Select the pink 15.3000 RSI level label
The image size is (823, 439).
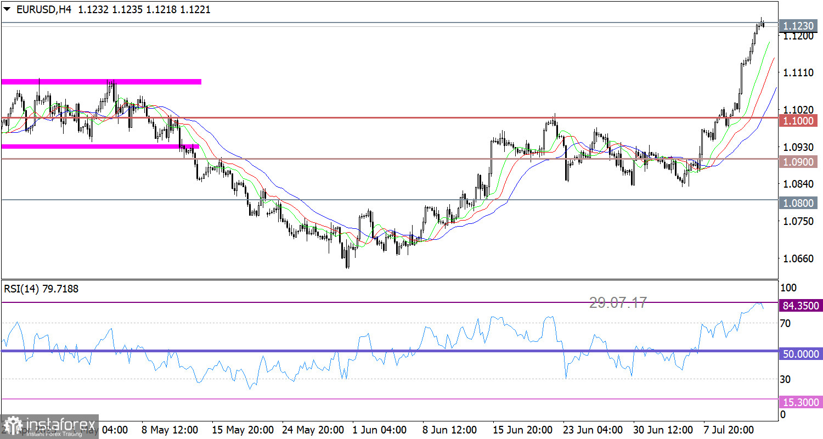801,403
